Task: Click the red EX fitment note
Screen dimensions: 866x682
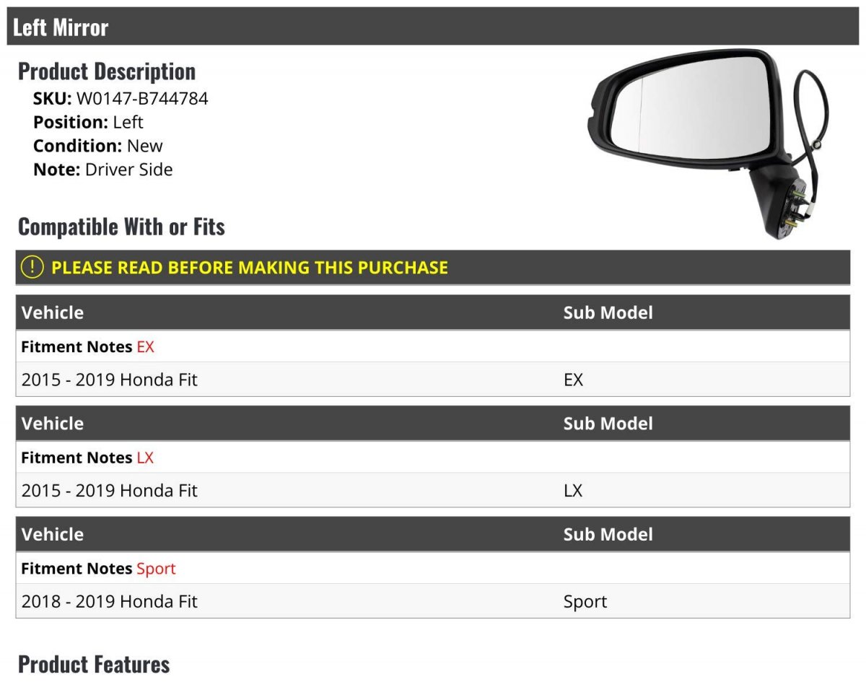Action: [x=145, y=346]
